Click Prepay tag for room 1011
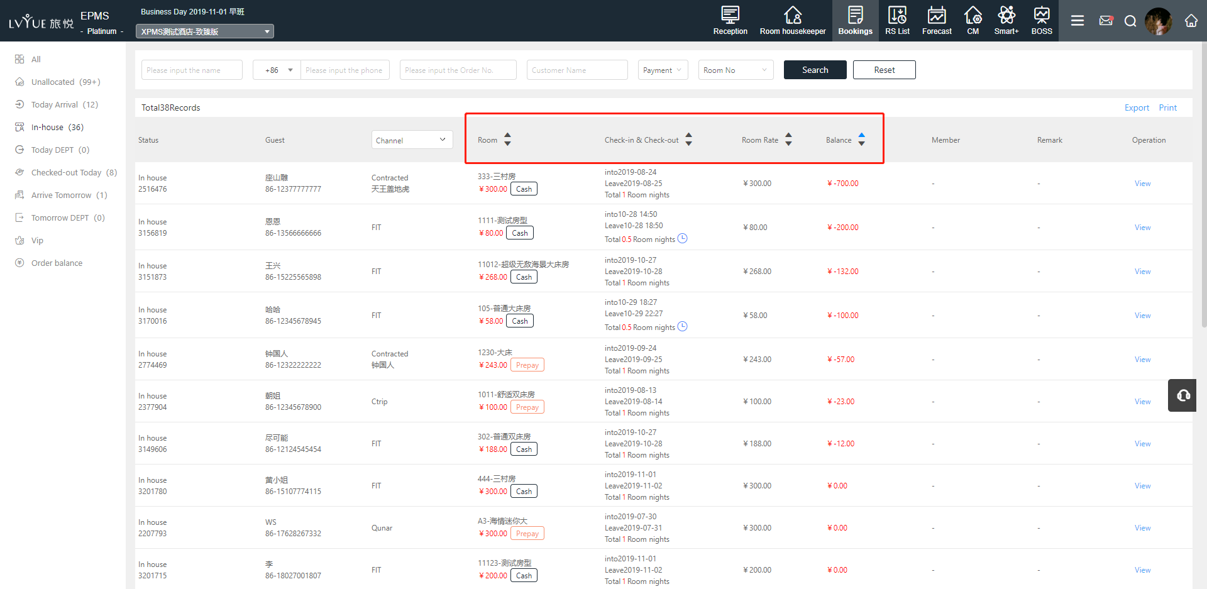The width and height of the screenshot is (1207, 589). [527, 407]
